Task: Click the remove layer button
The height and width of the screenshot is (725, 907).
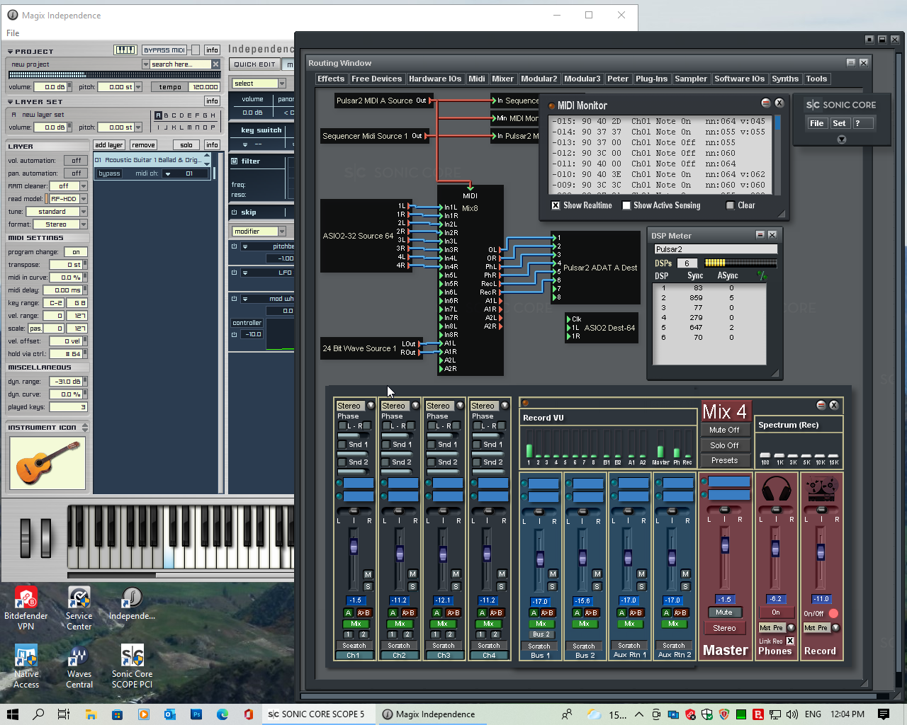Action: point(143,145)
